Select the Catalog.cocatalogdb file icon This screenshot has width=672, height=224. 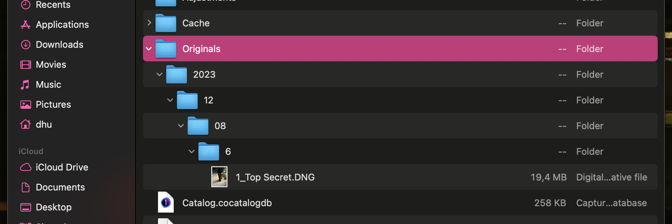tap(166, 203)
